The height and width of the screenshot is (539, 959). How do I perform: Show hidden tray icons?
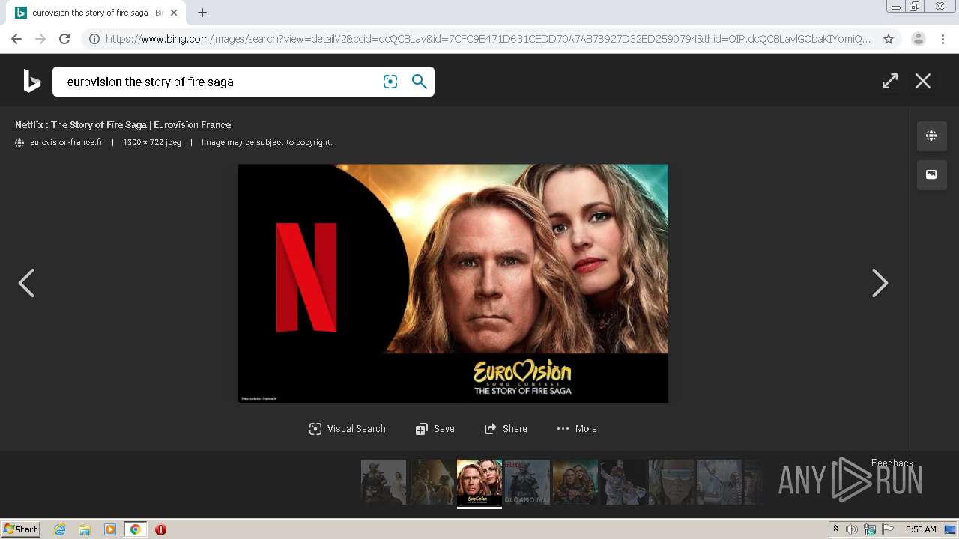(835, 529)
